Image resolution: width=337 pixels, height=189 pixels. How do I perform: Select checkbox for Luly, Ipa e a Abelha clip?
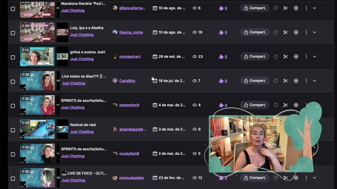[x=13, y=33]
